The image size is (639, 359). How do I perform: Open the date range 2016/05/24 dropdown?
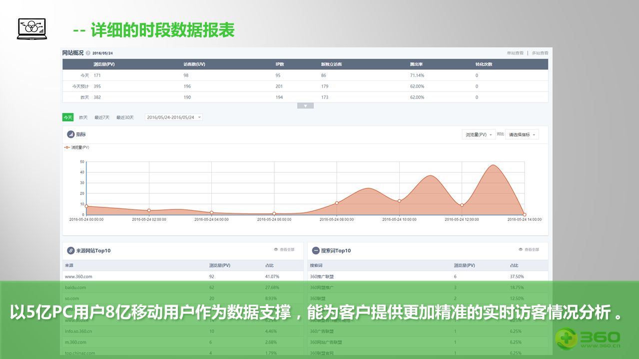(x=174, y=117)
